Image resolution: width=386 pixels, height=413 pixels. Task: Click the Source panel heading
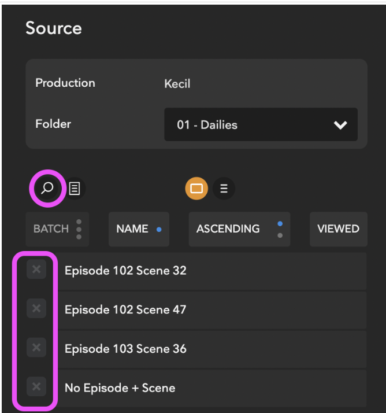pos(54,28)
